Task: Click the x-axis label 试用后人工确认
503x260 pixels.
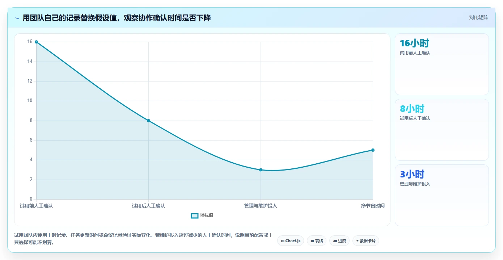Action: (148, 206)
